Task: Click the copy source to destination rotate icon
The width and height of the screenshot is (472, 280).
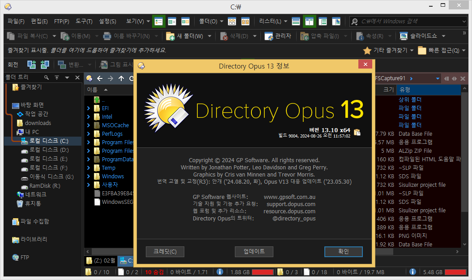Action: (x=31, y=65)
